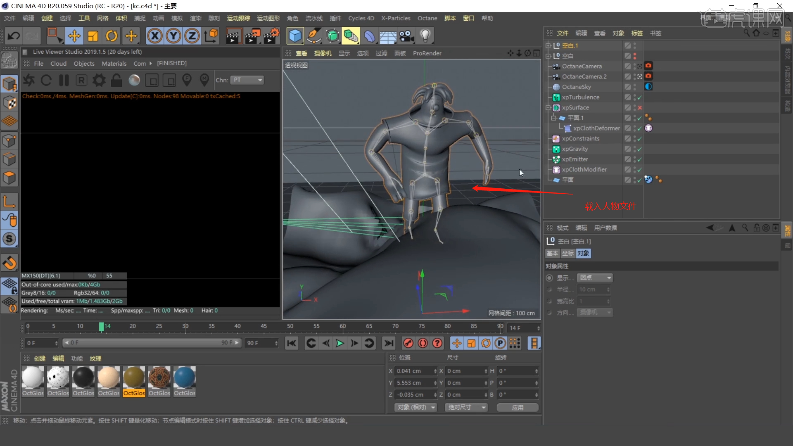Select the Rotate tool

[x=111, y=36]
